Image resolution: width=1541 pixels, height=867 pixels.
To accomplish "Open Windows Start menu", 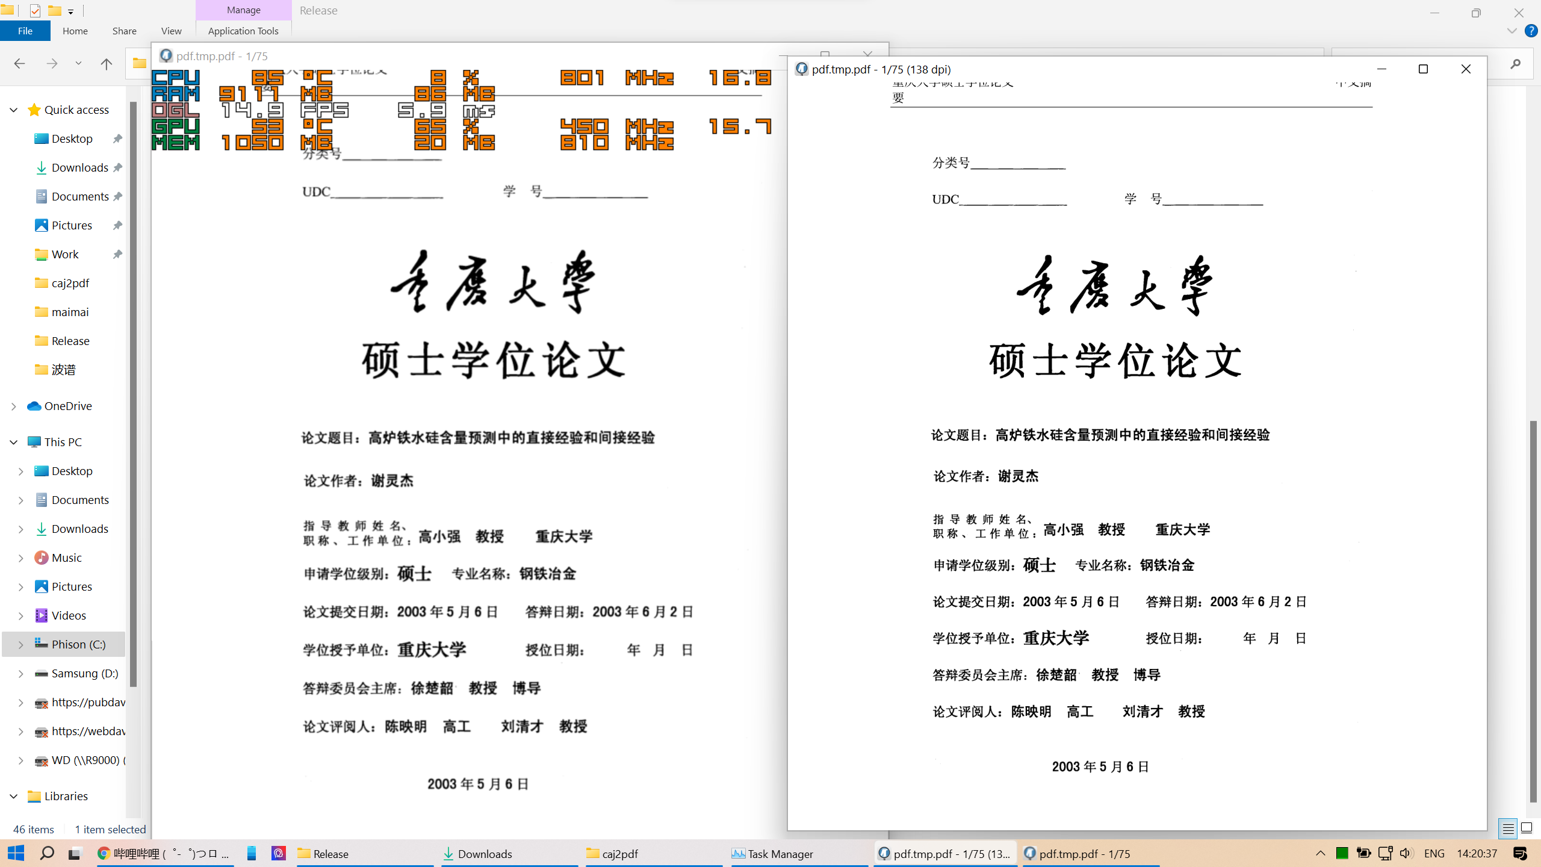I will tap(16, 854).
